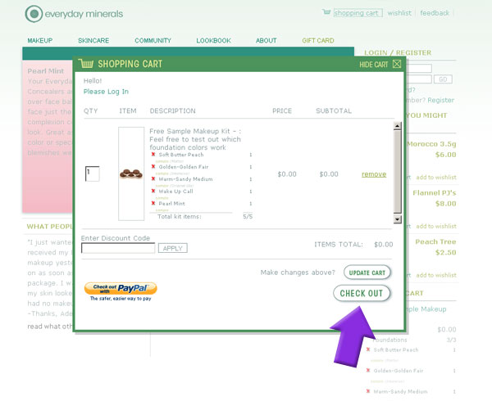The width and height of the screenshot is (492, 401).
Task: Click the Flannel PJ's product name
Action: point(435,193)
